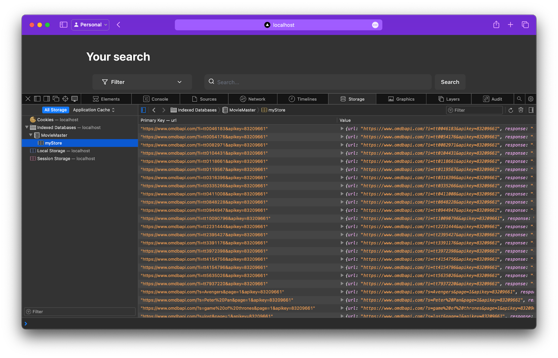Open Web Inspector settings gear

(531, 99)
